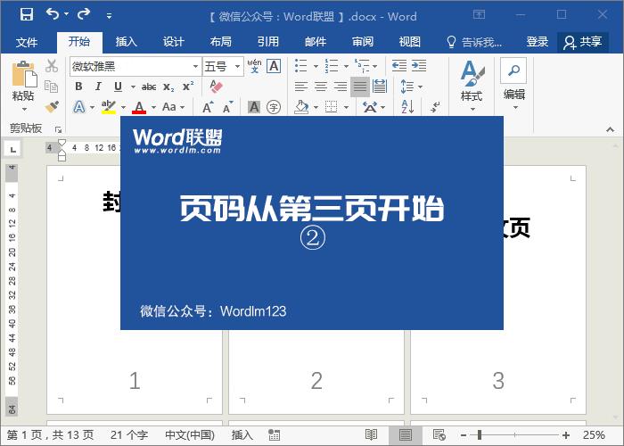Image resolution: width=624 pixels, height=446 pixels.
Task: Clear all formatting eraser icon
Action: point(216,87)
